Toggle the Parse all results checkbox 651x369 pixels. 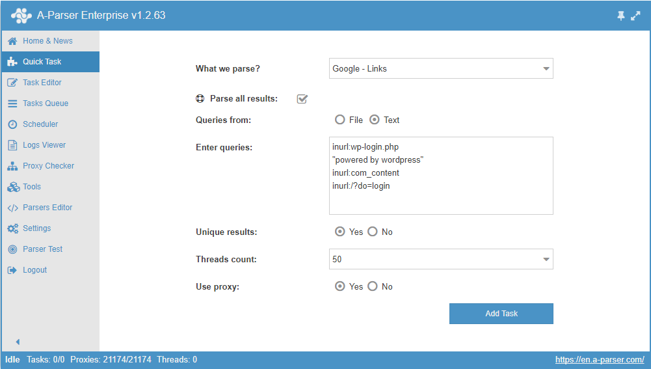pos(302,99)
